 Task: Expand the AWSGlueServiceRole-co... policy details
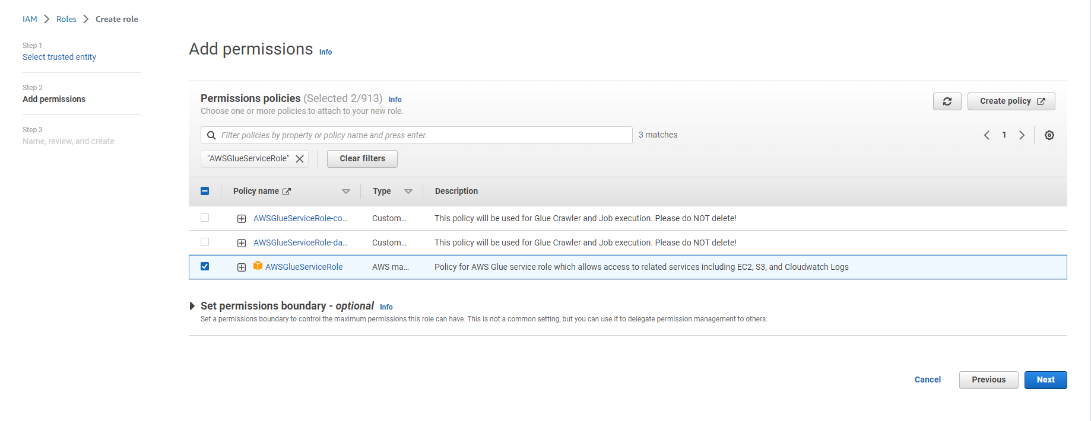coord(242,219)
